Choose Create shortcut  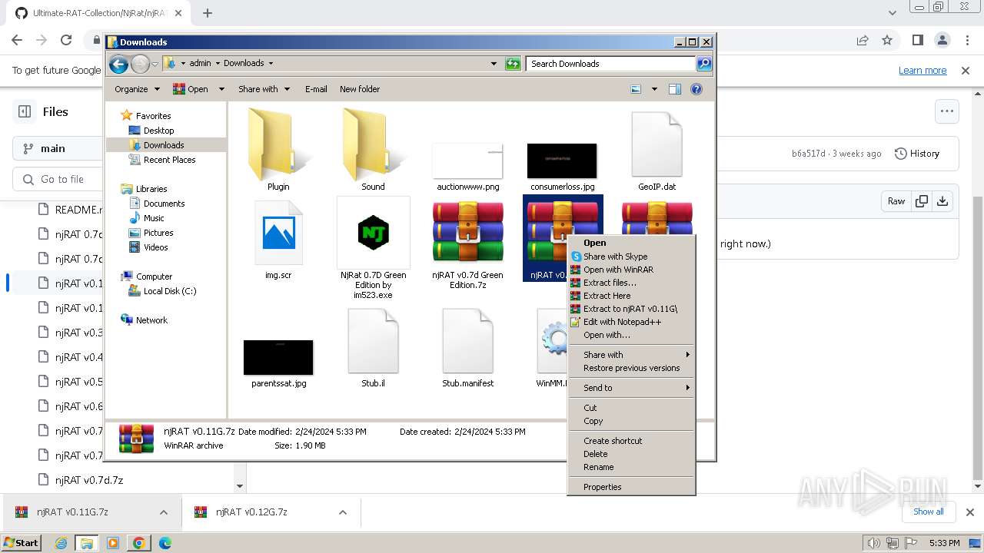click(x=631, y=441)
